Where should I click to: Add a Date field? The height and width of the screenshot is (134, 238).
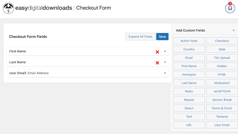pyautogui.click(x=222, y=49)
